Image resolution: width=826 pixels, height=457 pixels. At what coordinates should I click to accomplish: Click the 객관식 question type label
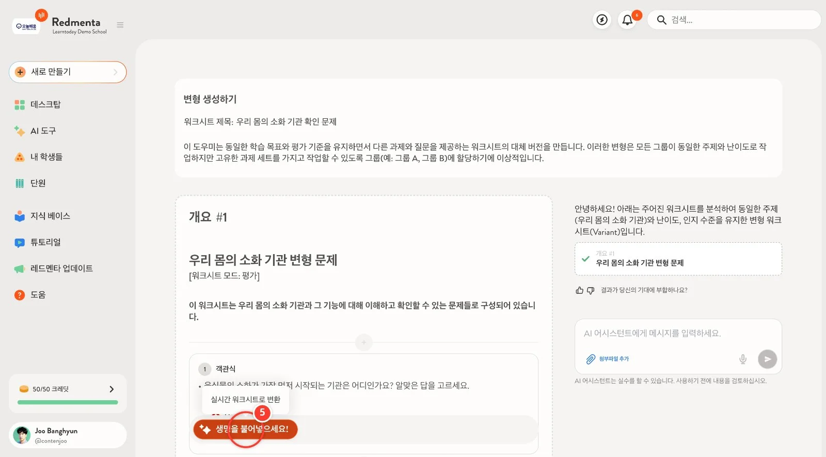(x=226, y=369)
